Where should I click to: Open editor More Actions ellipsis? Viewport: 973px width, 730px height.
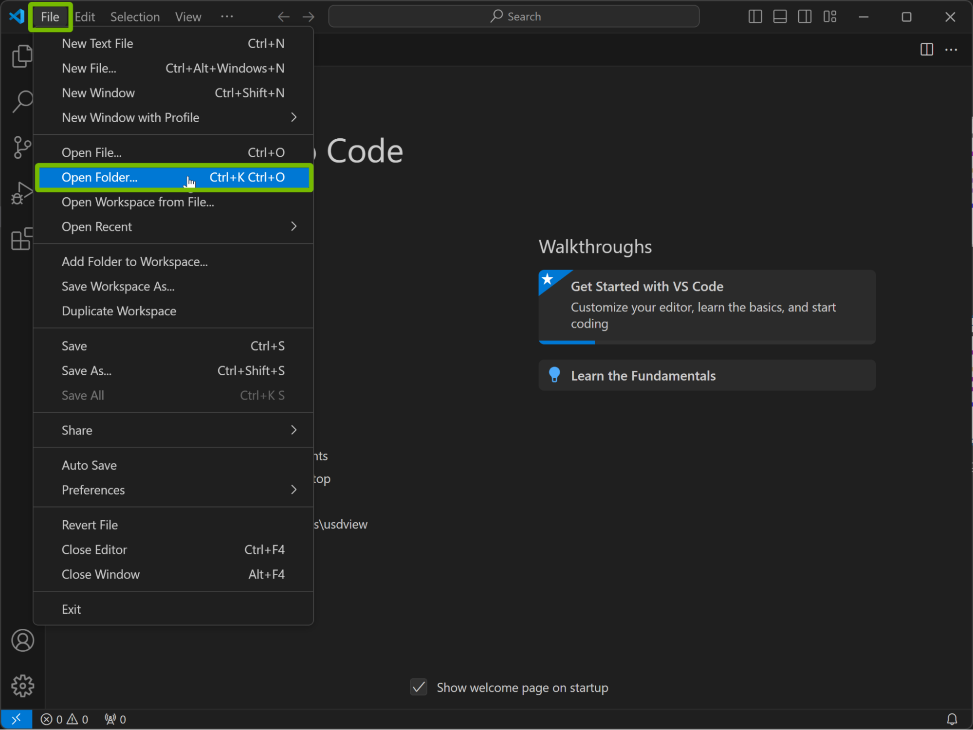tap(951, 50)
